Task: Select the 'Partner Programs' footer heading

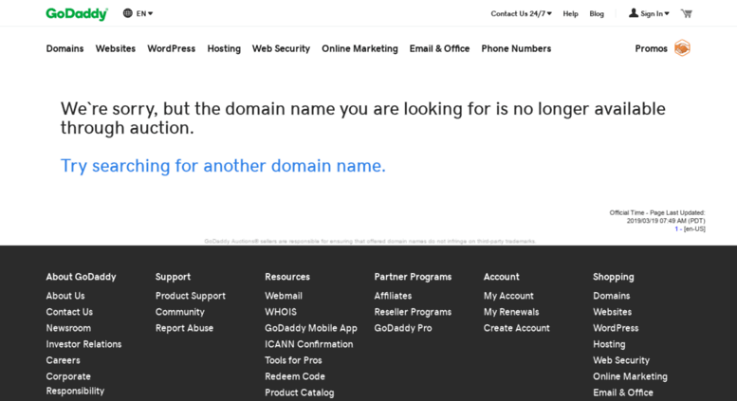Action: (413, 277)
